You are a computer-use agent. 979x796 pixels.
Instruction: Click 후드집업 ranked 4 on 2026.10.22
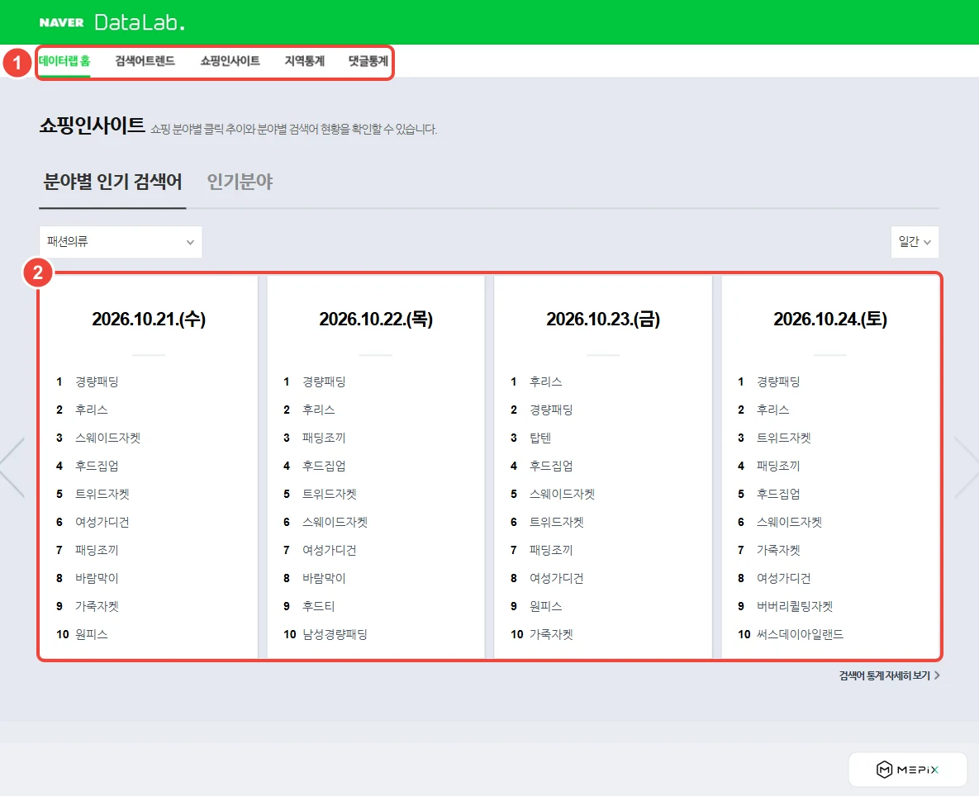(324, 466)
